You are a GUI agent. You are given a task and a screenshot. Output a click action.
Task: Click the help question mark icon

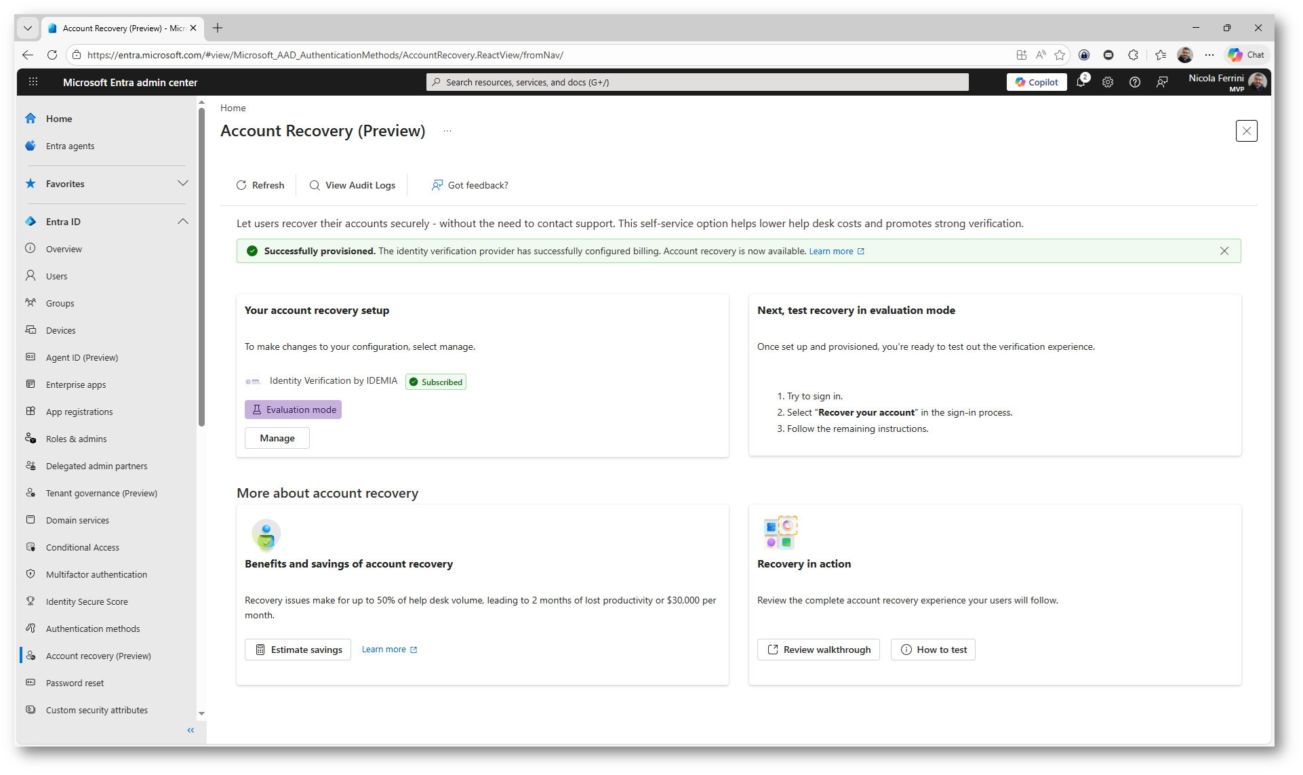click(x=1135, y=82)
